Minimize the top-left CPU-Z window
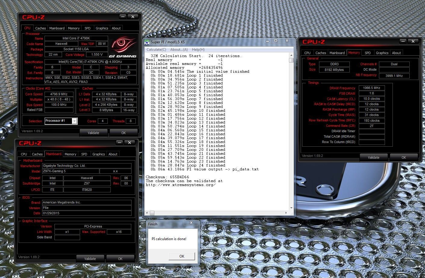This screenshot has height=278, width=425. coord(123,17)
